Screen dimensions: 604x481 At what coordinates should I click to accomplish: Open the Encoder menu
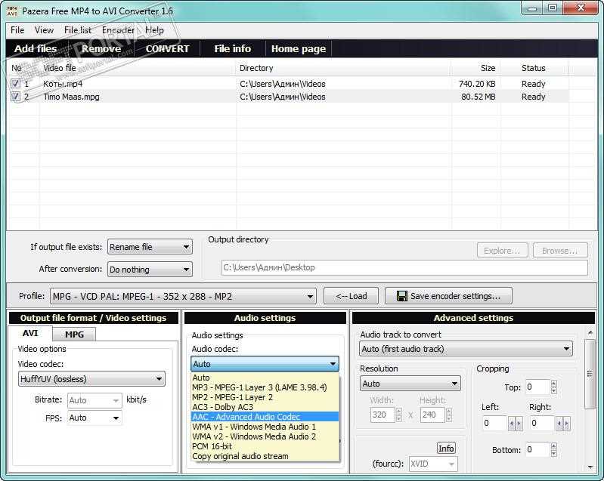point(118,30)
